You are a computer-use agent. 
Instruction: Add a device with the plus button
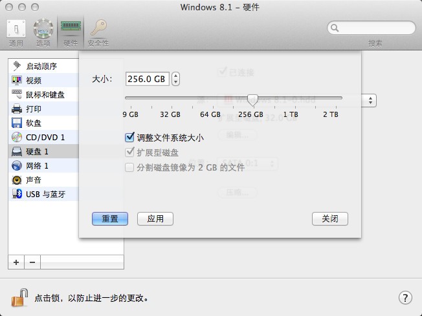pyautogui.click(x=16, y=262)
